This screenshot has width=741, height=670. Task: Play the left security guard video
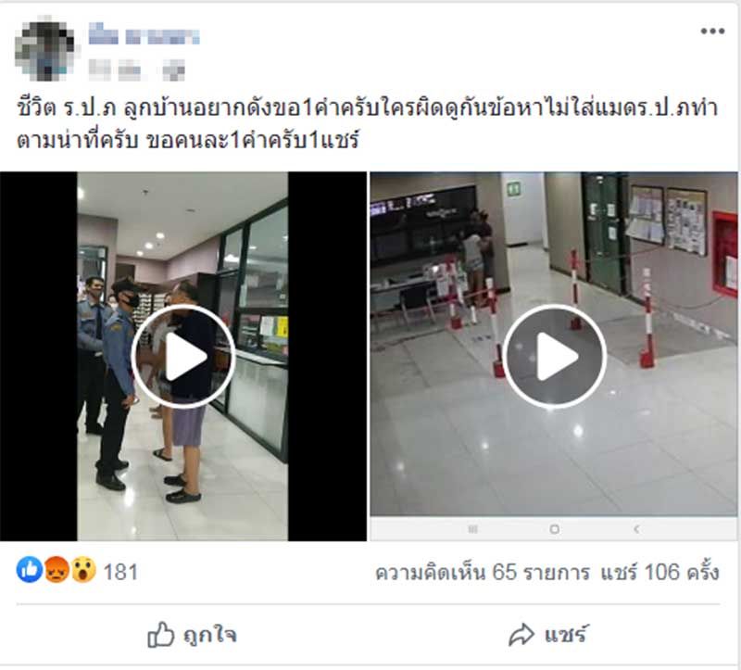pos(182,357)
